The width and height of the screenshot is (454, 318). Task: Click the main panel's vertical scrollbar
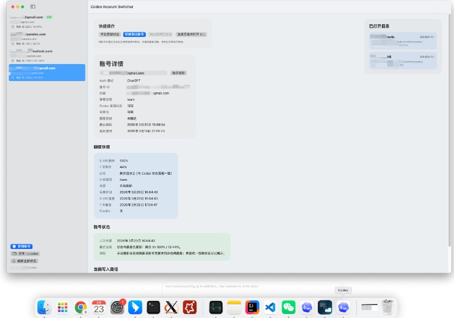tap(449, 130)
